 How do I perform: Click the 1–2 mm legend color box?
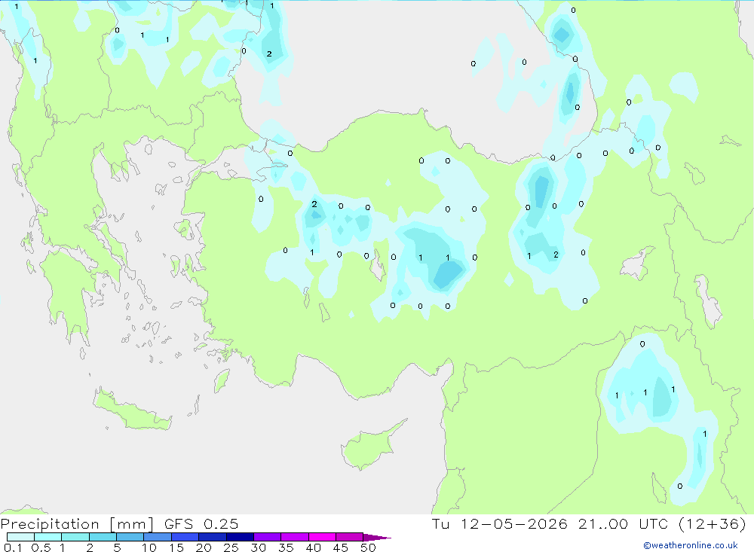[75, 537]
